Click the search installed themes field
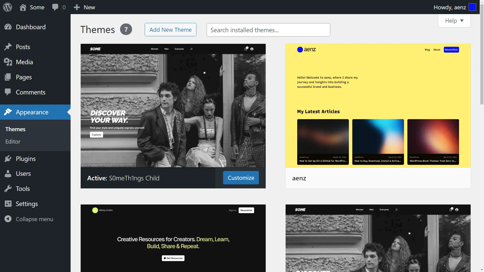The height and width of the screenshot is (272, 484). pyautogui.click(x=268, y=29)
